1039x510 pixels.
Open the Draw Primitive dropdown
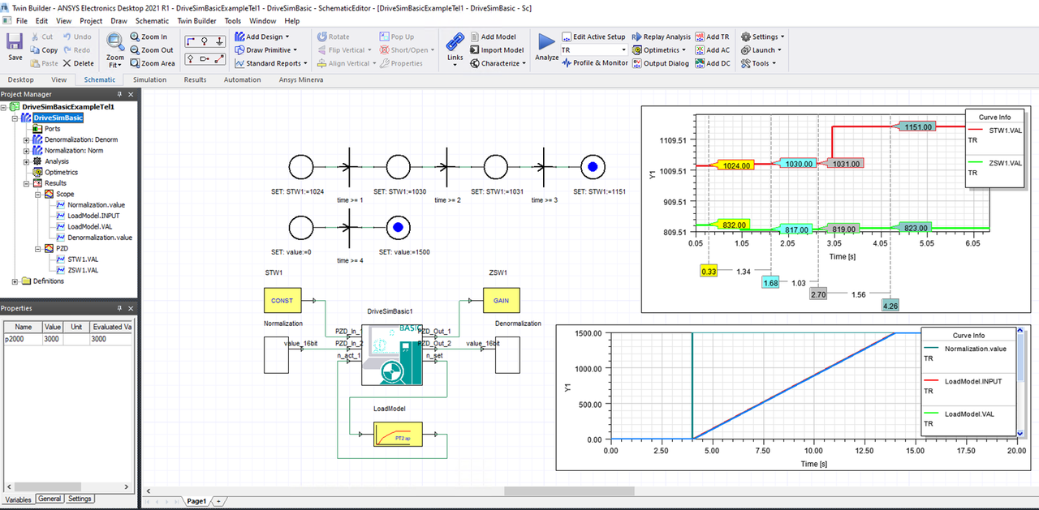(x=267, y=50)
